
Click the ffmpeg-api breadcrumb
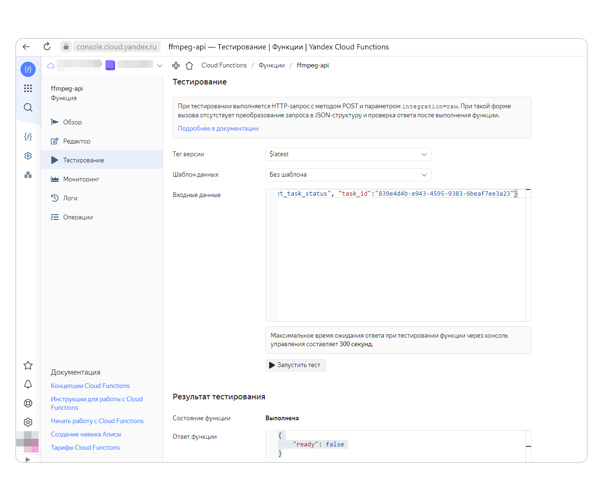point(312,66)
